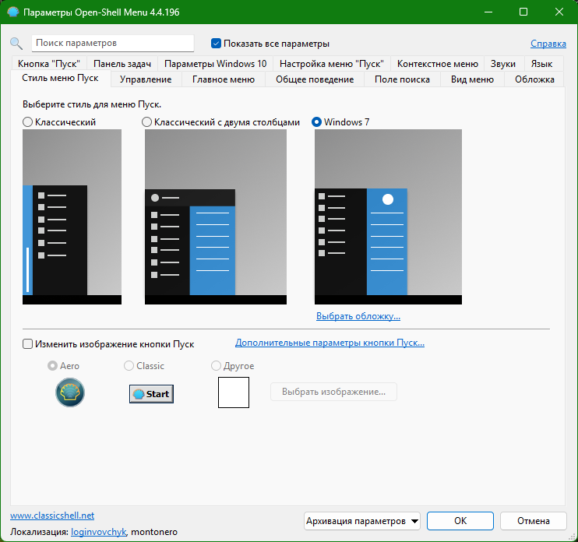Click the empty custom button image box
Viewport: 578px width, 542px height.
(233, 392)
